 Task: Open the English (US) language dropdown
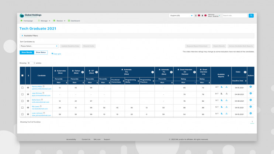181,15
